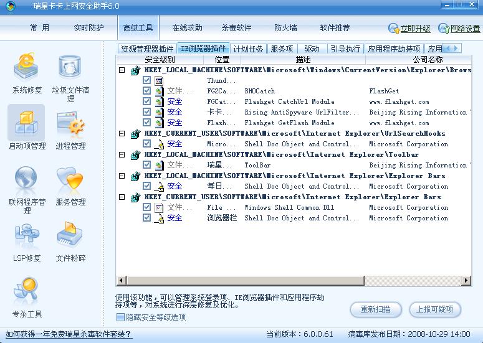The width and height of the screenshot is (483, 343).
Task: Click the Flashget GetFlash Module entry icon
Action: coord(159,123)
